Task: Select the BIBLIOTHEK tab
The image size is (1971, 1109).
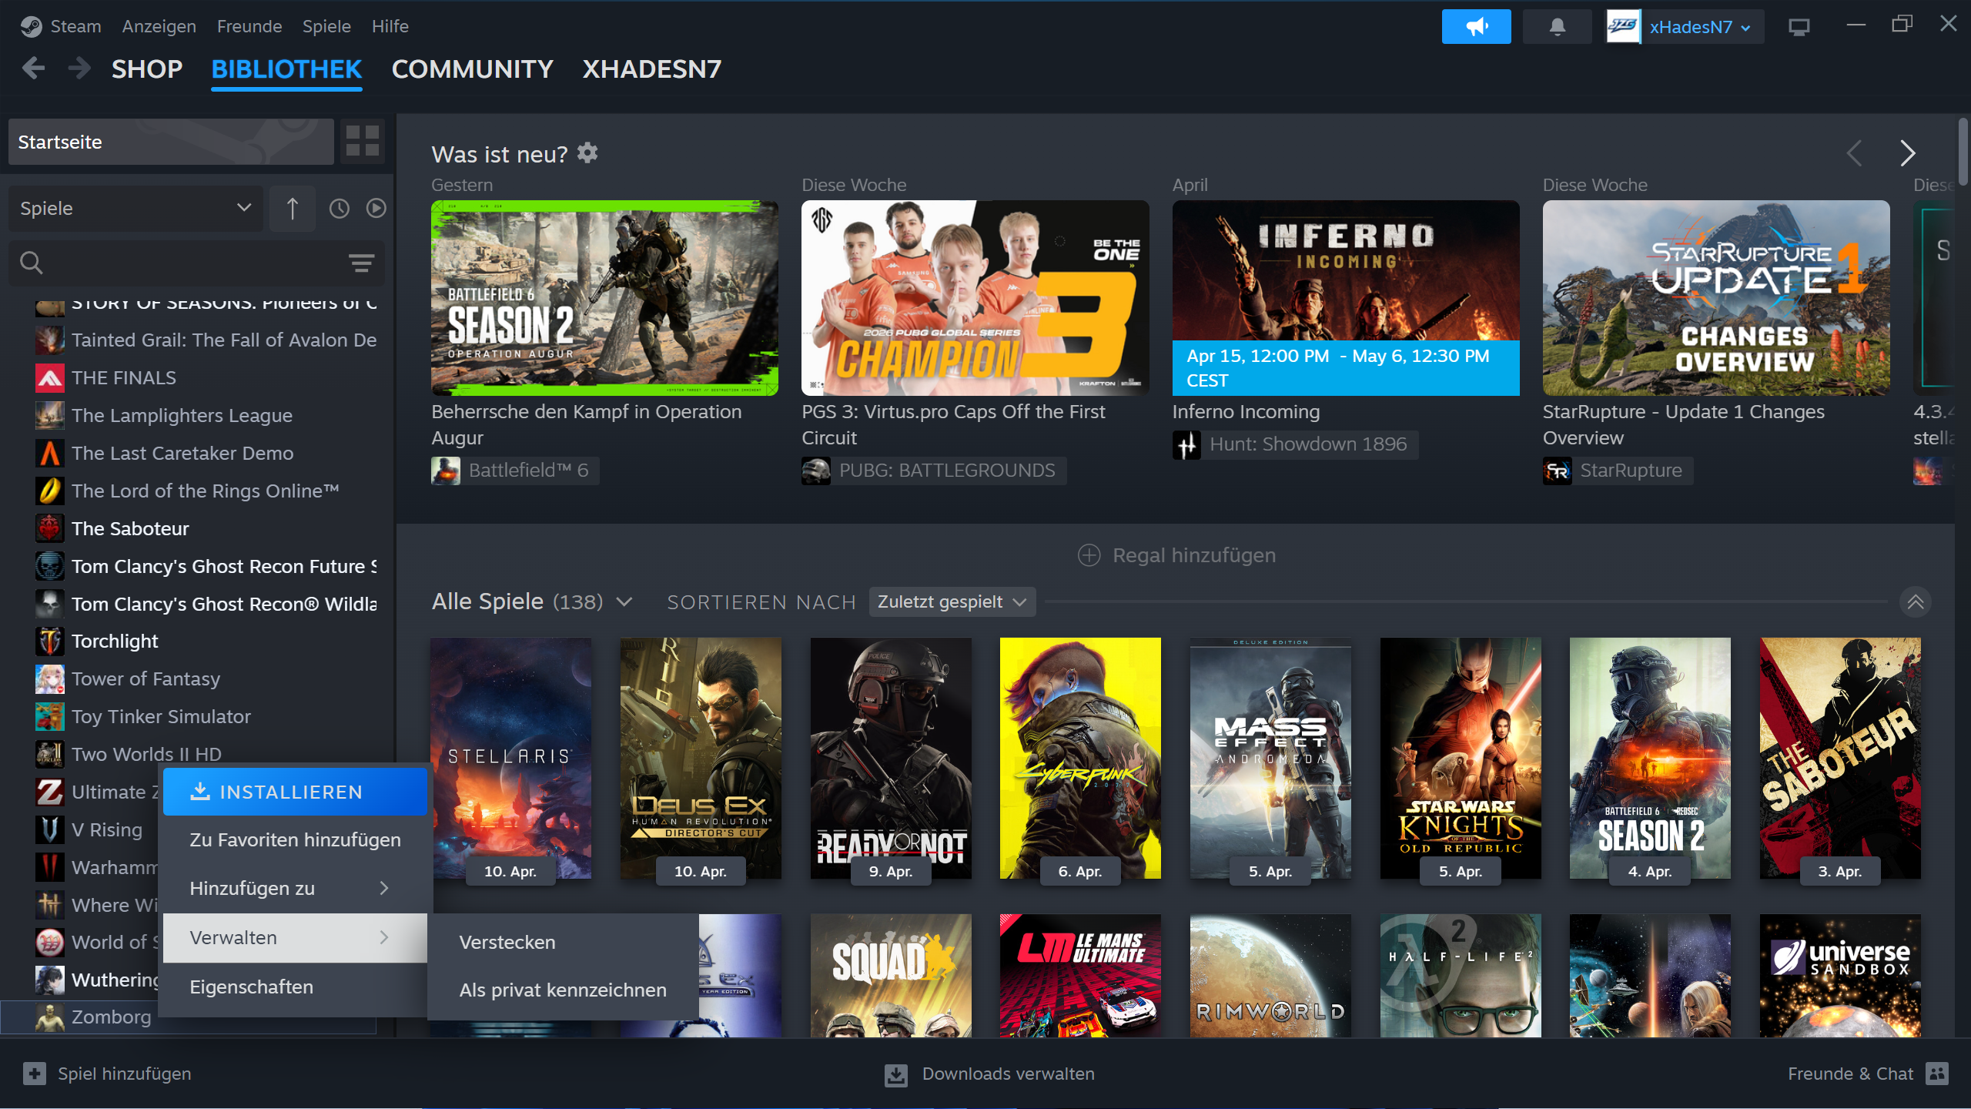Action: click(x=286, y=69)
